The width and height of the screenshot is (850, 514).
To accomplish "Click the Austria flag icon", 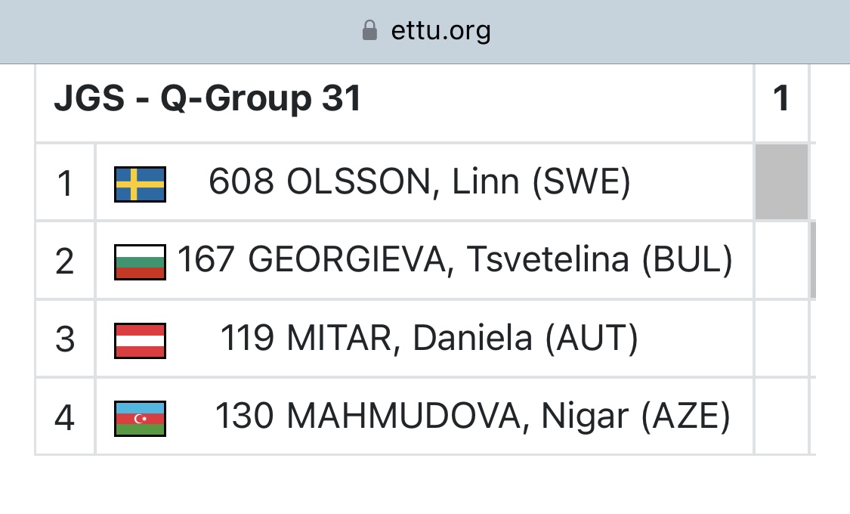I will point(140,340).
